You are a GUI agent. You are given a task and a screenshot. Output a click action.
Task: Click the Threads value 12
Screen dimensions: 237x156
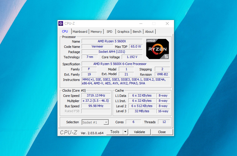coord(164,122)
